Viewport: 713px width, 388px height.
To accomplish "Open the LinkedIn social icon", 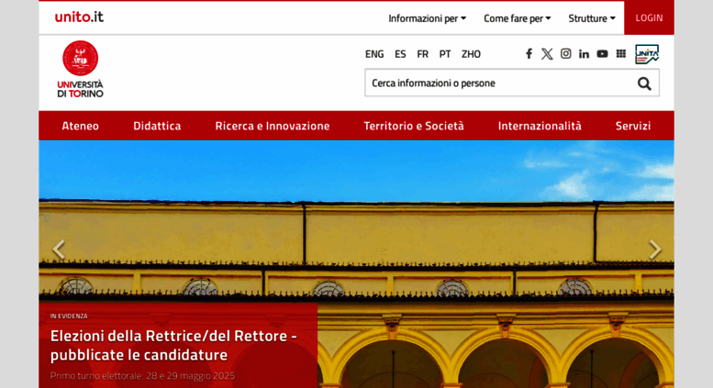I will [x=584, y=54].
